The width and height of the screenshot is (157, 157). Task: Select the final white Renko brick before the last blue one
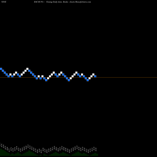point(93,74)
